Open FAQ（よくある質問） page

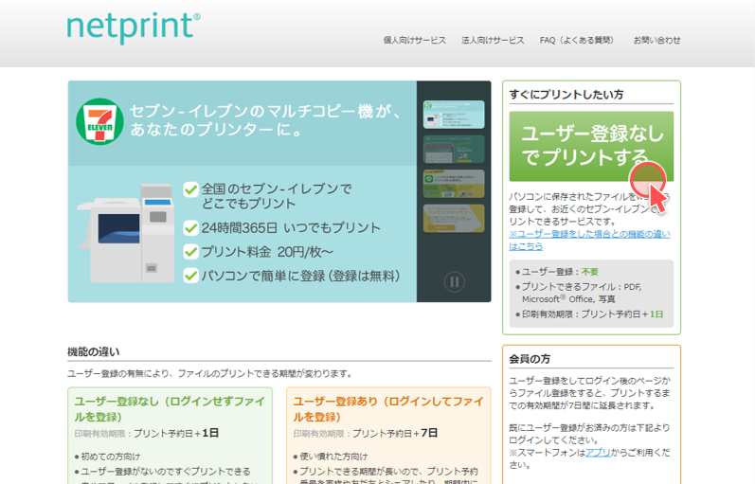tap(578, 41)
